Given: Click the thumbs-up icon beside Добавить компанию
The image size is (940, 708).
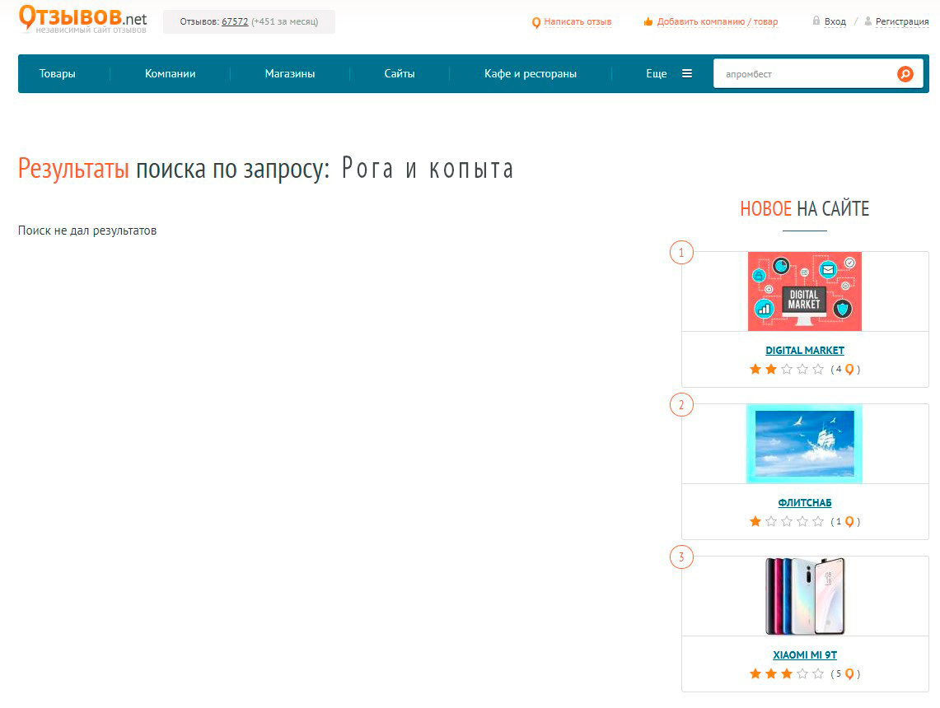Looking at the screenshot, I should pos(648,21).
